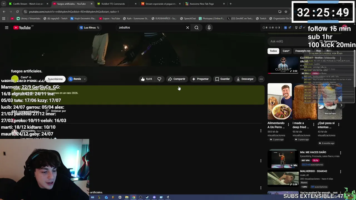356x200 pixels.
Task: Go to the YouTube home logo
Action: click(22, 27)
